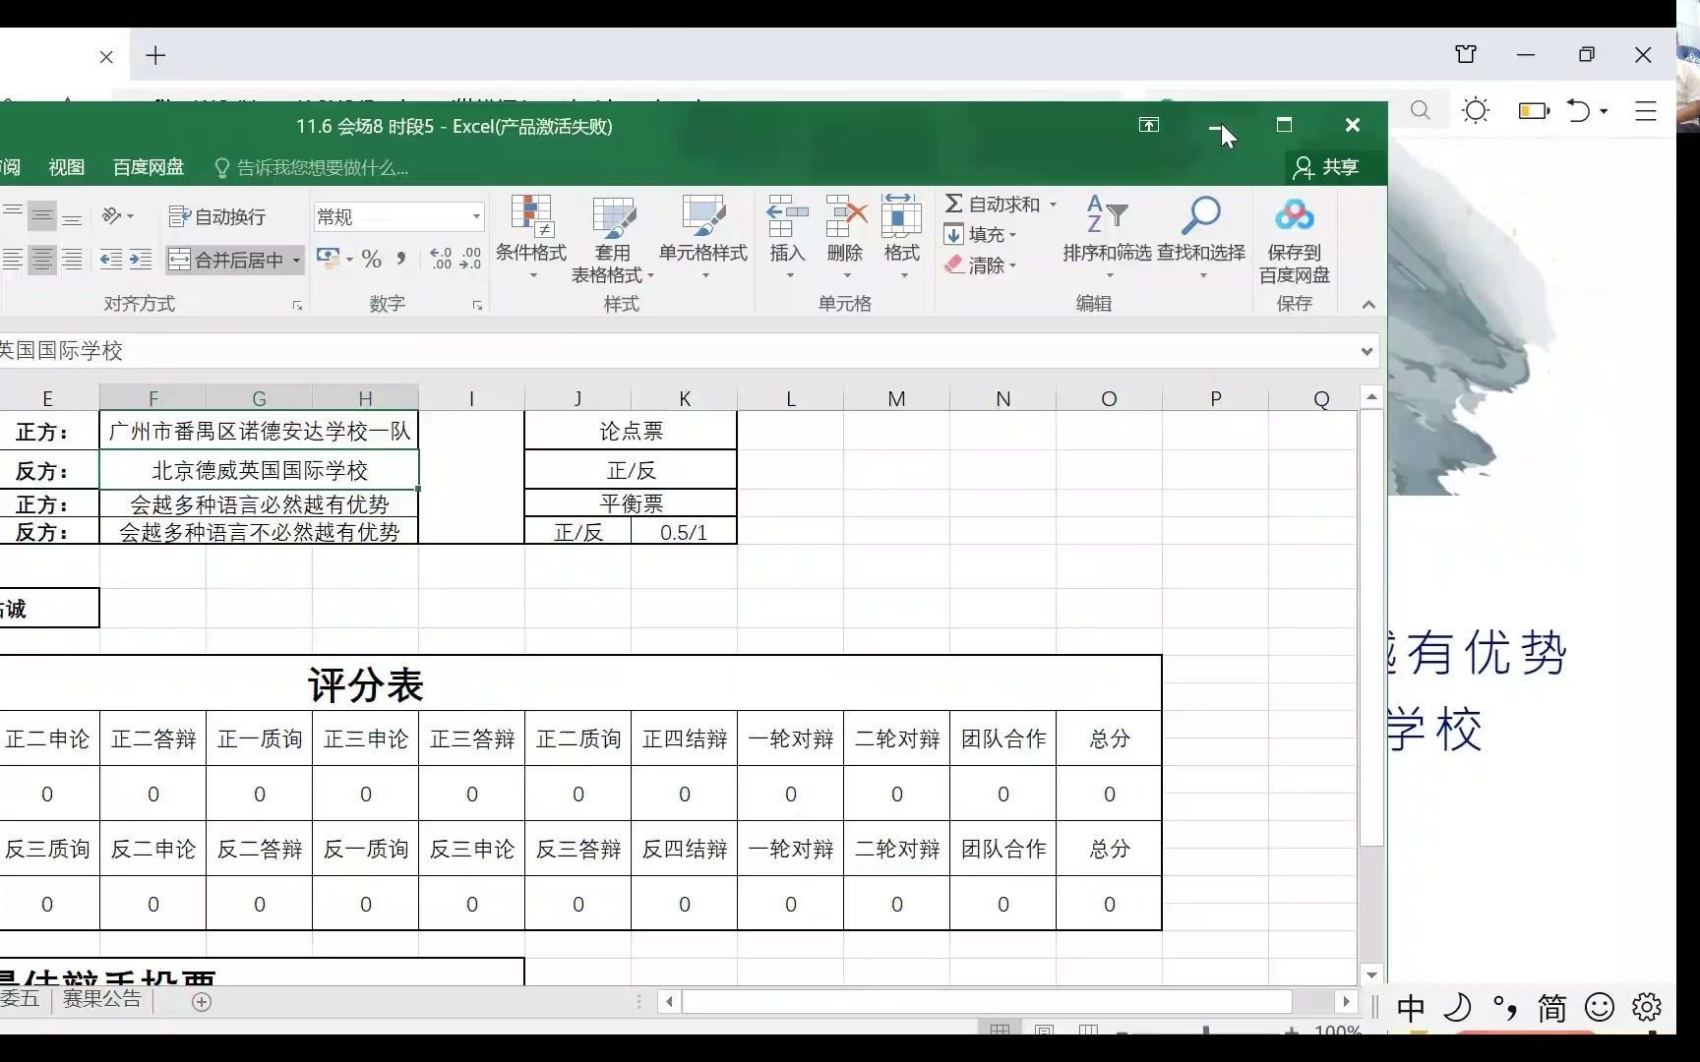Toggle Align Left horizontal alignment

click(12, 260)
